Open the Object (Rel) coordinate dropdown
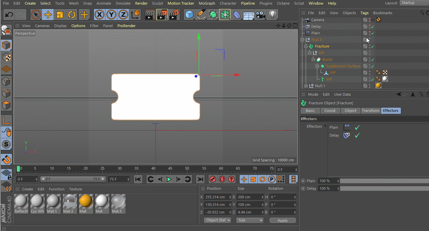The width and height of the screenshot is (429, 231). 217,220
